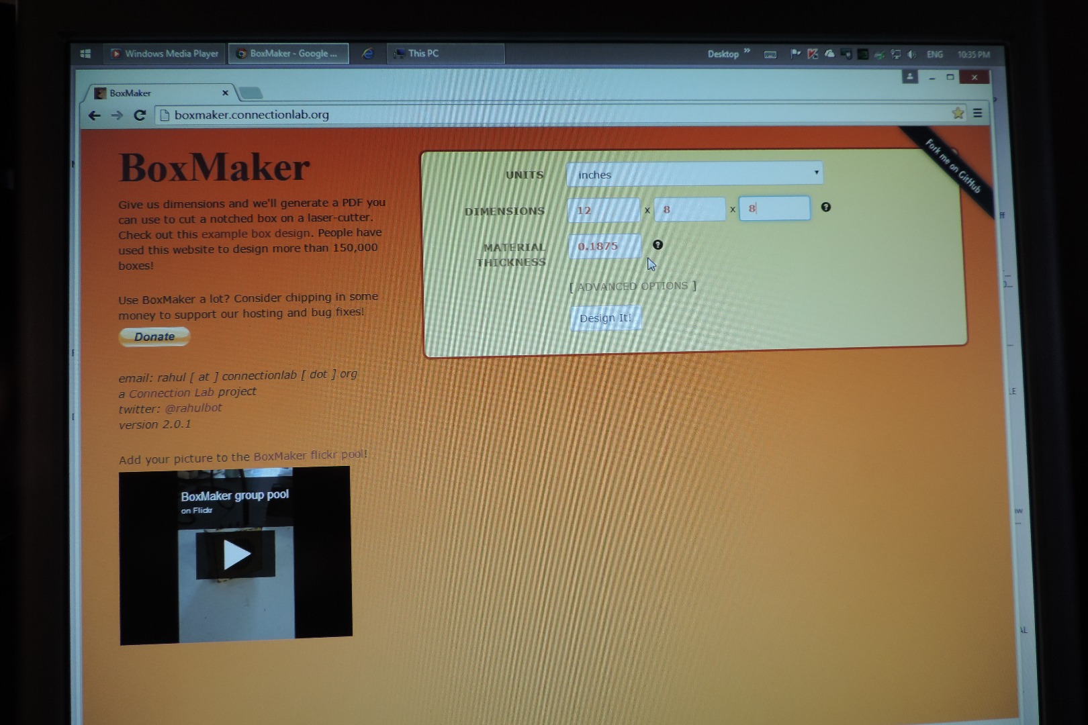
Task: Click the boxmaker.connectionlab.org address bar
Action: tap(551, 114)
